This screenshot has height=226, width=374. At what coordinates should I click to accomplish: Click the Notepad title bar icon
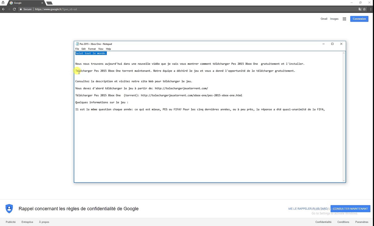pyautogui.click(x=77, y=44)
